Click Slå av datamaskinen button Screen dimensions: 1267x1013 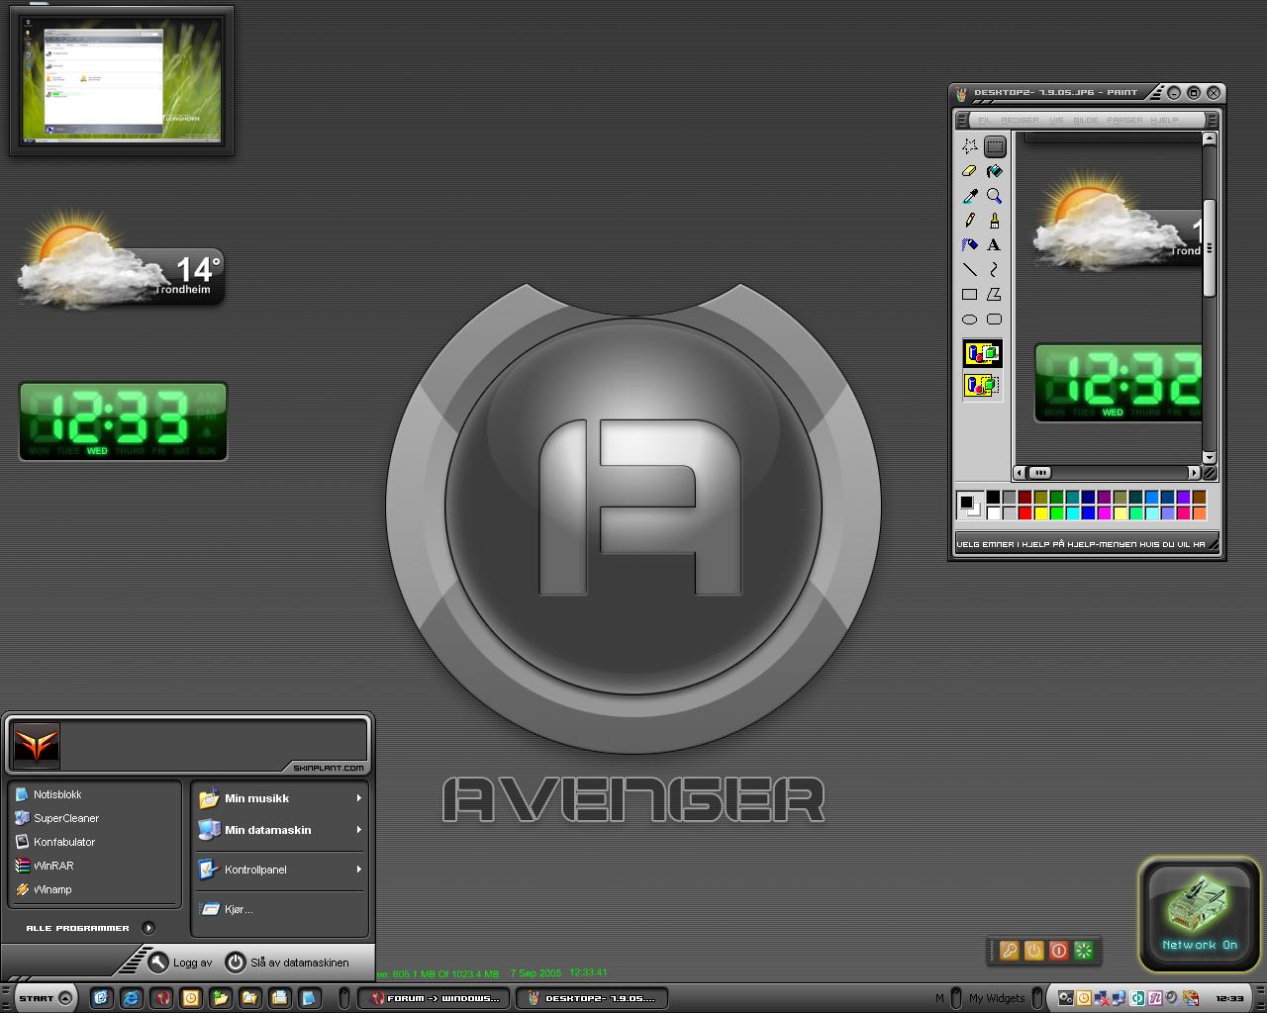(x=287, y=963)
